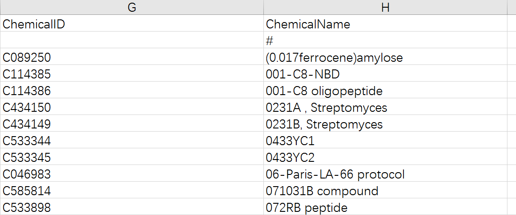516x215 pixels.
Task: Click the 0433YC2 cell
Action: pos(385,157)
